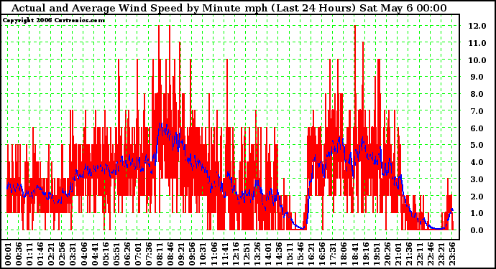Click the 11.0 y-axis label

pos(477,43)
